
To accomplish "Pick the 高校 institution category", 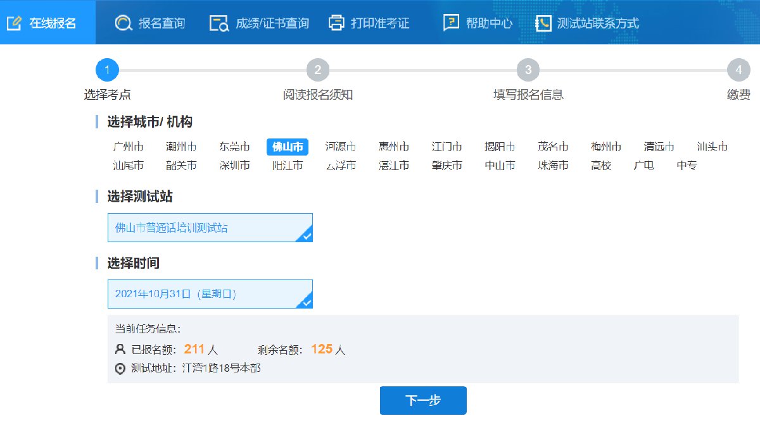I will pos(601,166).
